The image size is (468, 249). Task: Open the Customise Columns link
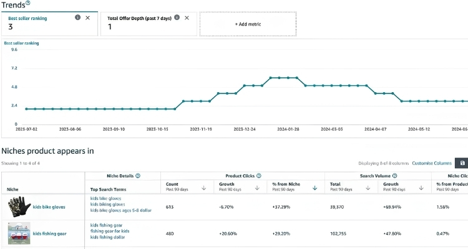click(432, 163)
